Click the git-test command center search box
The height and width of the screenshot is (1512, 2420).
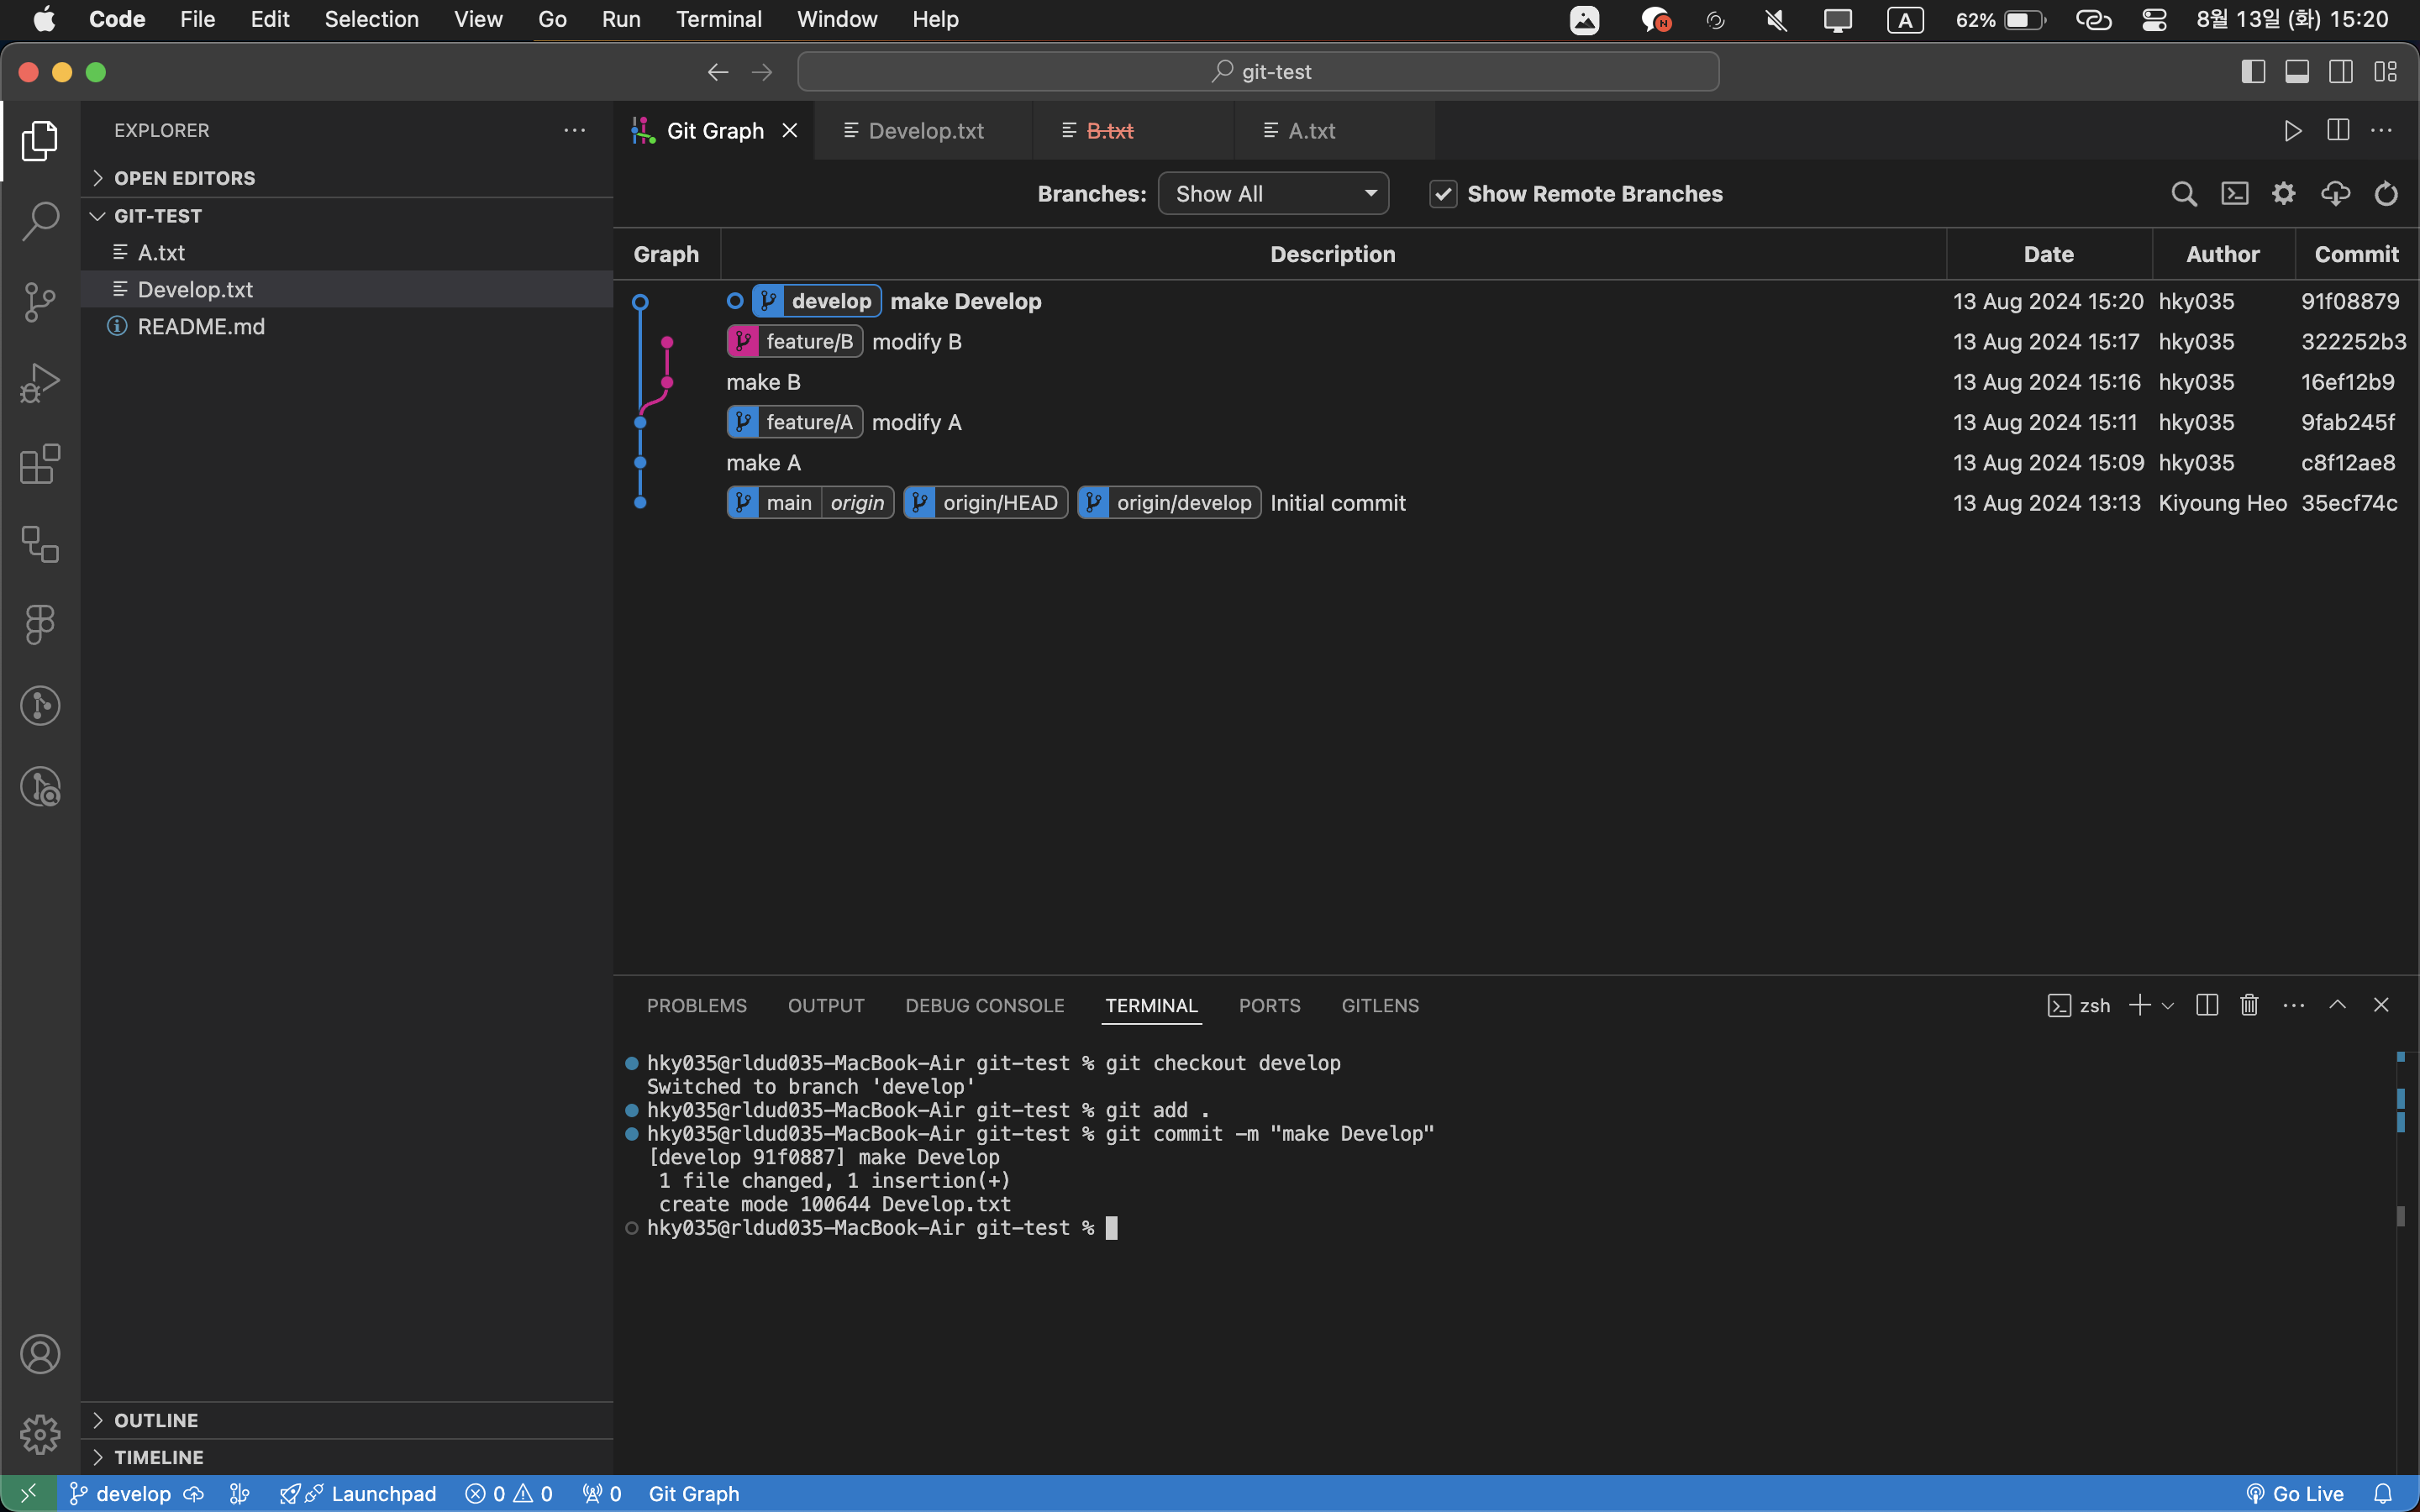pyautogui.click(x=1258, y=72)
